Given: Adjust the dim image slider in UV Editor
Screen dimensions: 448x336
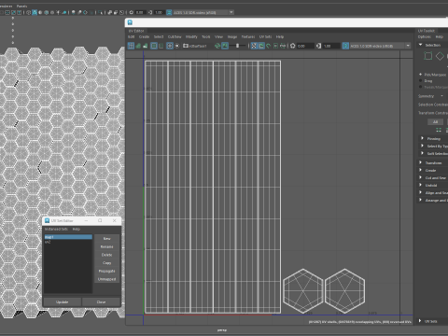Looking at the screenshot, I should click(x=237, y=46).
